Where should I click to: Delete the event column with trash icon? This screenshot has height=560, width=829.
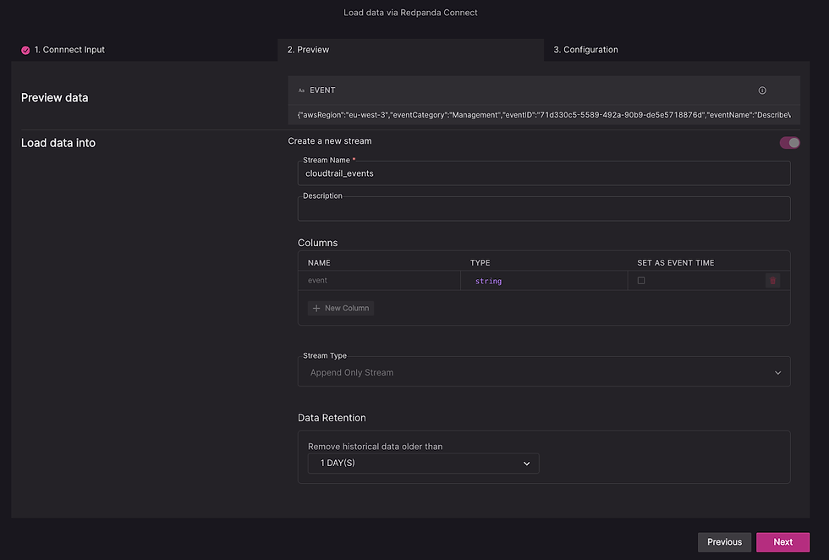click(772, 281)
